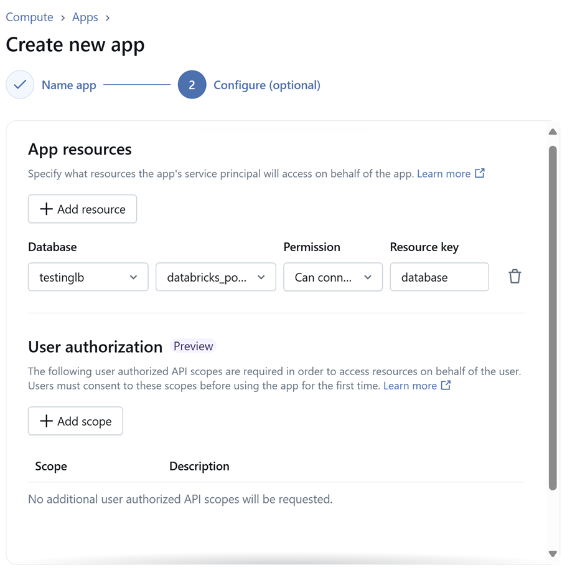Click the step 2 circle icon
Image resolution: width=585 pixels, height=572 pixels.
(192, 85)
